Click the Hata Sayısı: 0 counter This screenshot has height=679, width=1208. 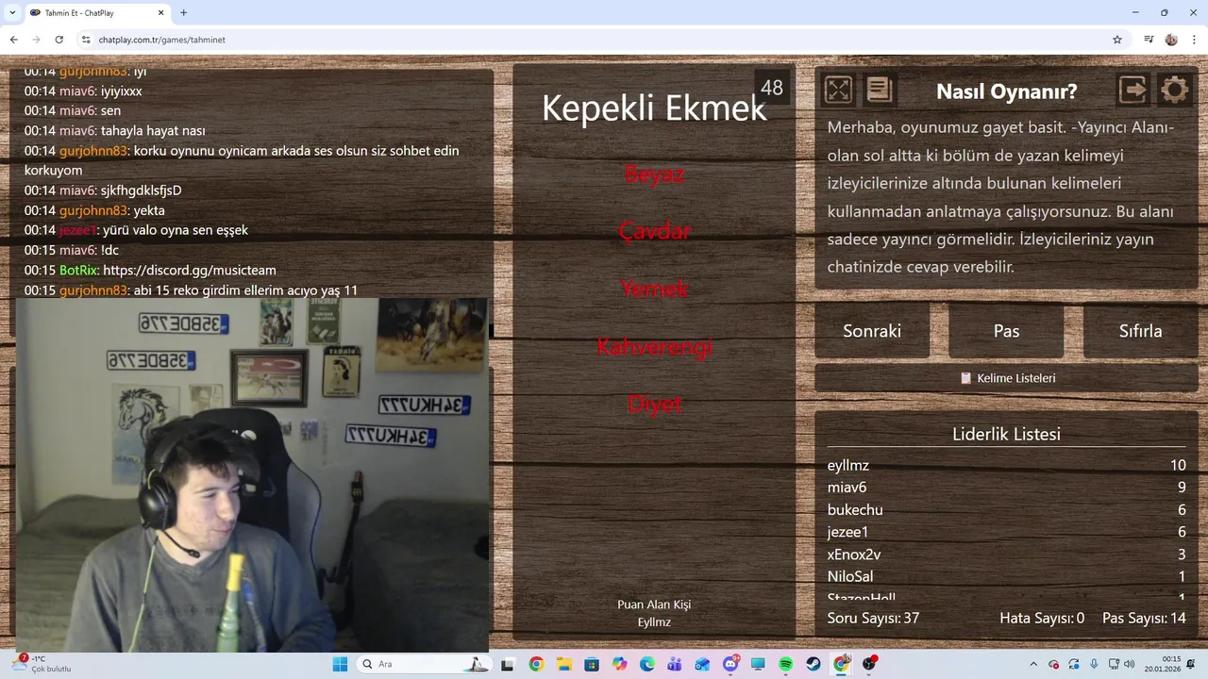1042,619
